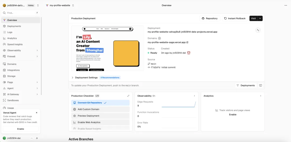Select Enable Speed Insights checklist item
291x142 pixels.
(101, 128)
